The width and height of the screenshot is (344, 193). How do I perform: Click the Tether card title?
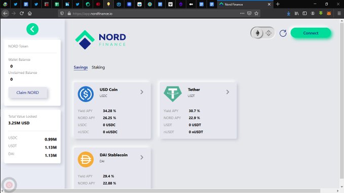(194, 89)
